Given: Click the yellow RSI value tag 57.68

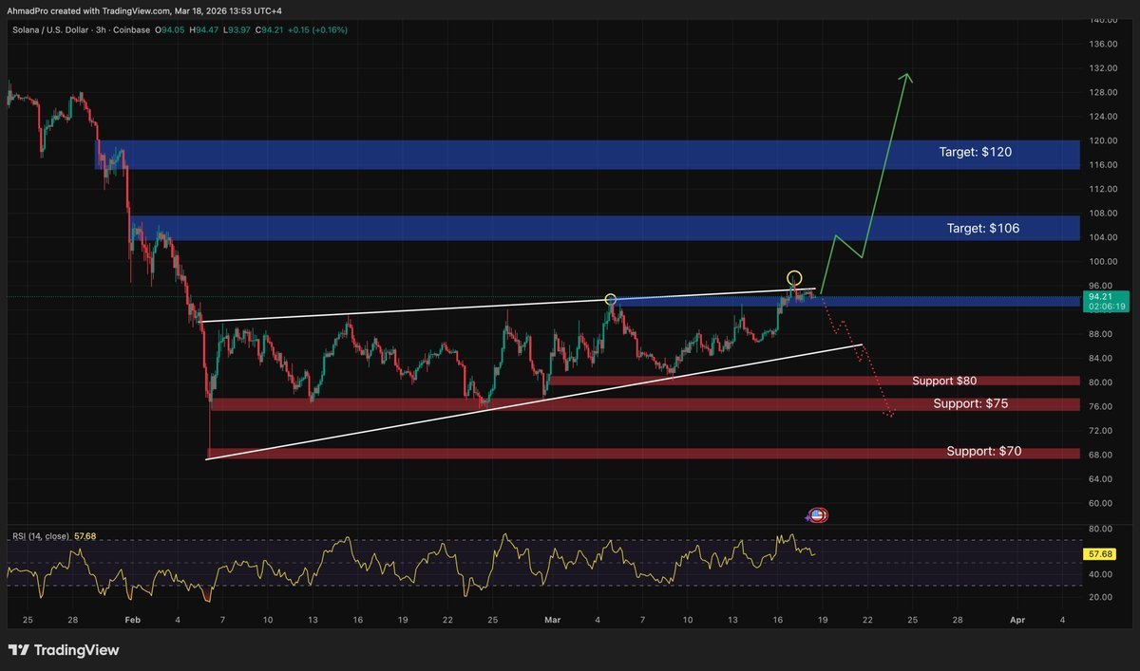Looking at the screenshot, I should (1100, 553).
